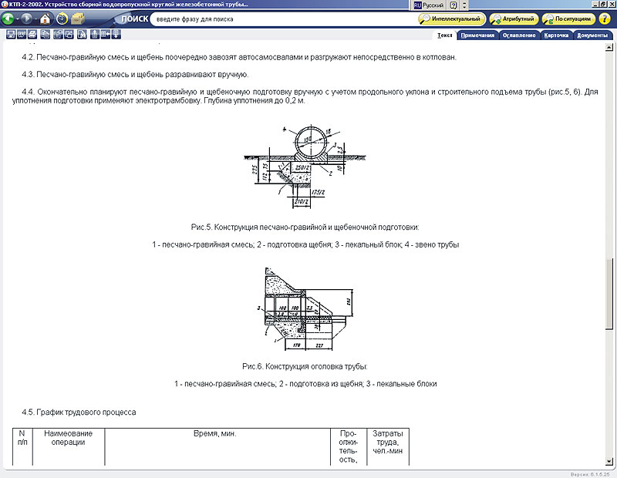Click the yellow Help question mark
Image resolution: width=617 pixels, height=478 pixels.
(605, 18)
